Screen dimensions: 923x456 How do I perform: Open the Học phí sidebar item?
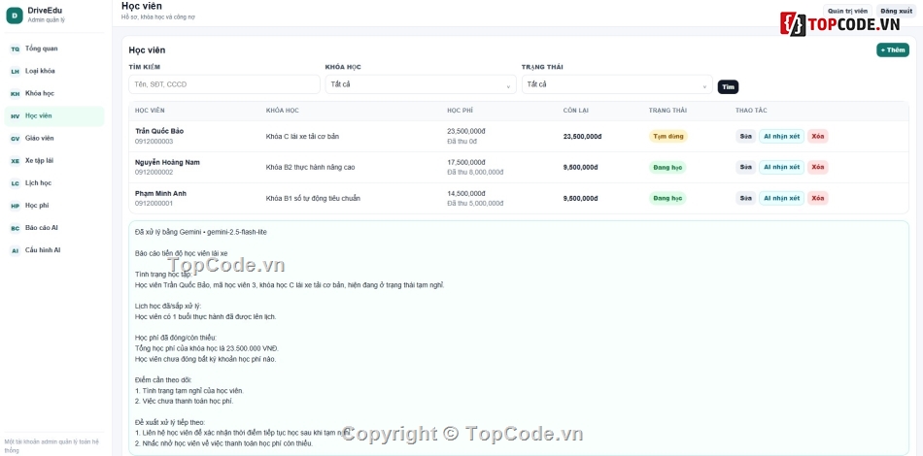[x=54, y=205]
